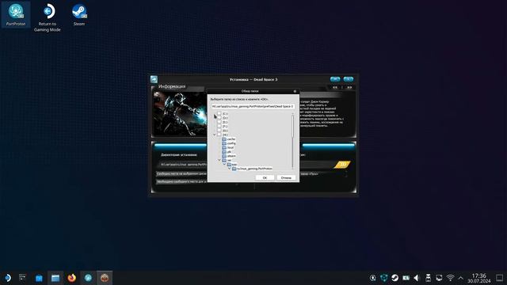Launch Firefox from the taskbar
This screenshot has height=285, width=507.
tap(72, 278)
